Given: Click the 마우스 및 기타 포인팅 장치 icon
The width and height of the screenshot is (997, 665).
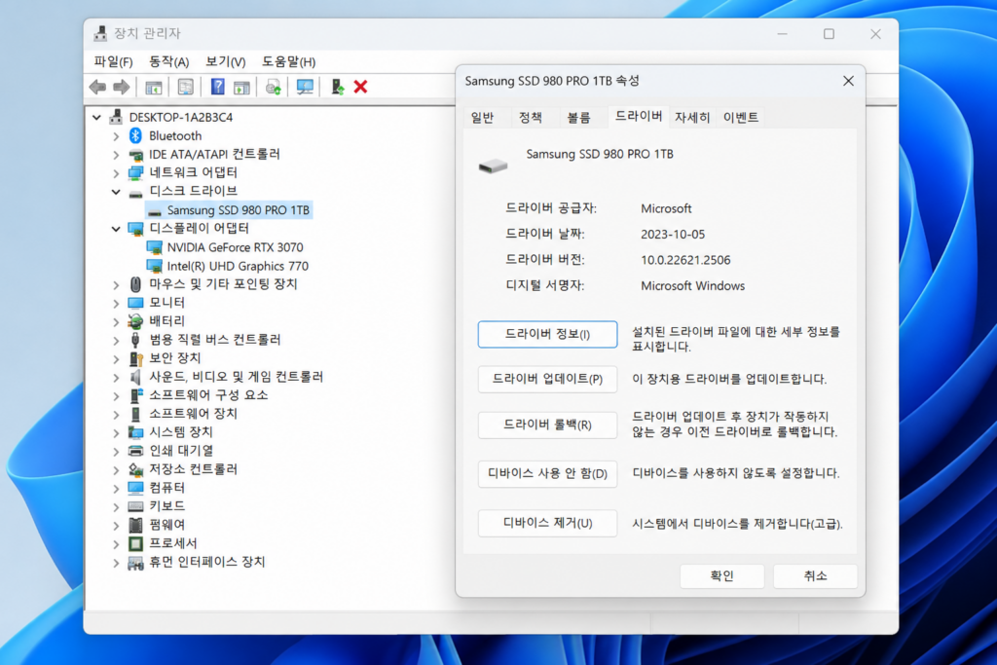Looking at the screenshot, I should [135, 284].
